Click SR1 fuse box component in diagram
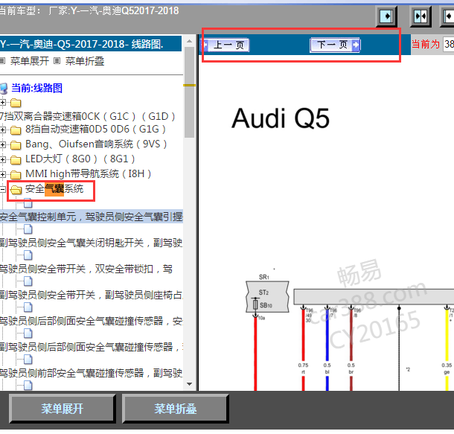454x434 pixels. click(x=267, y=296)
